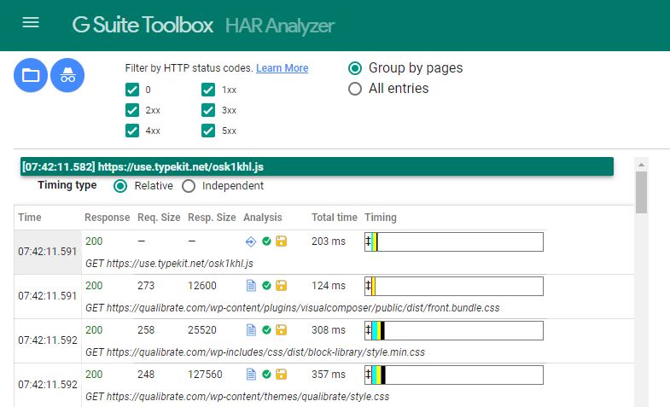This screenshot has height=407, width=670.
Task: Toggle the 1xx status filter checkbox
Action: point(208,90)
